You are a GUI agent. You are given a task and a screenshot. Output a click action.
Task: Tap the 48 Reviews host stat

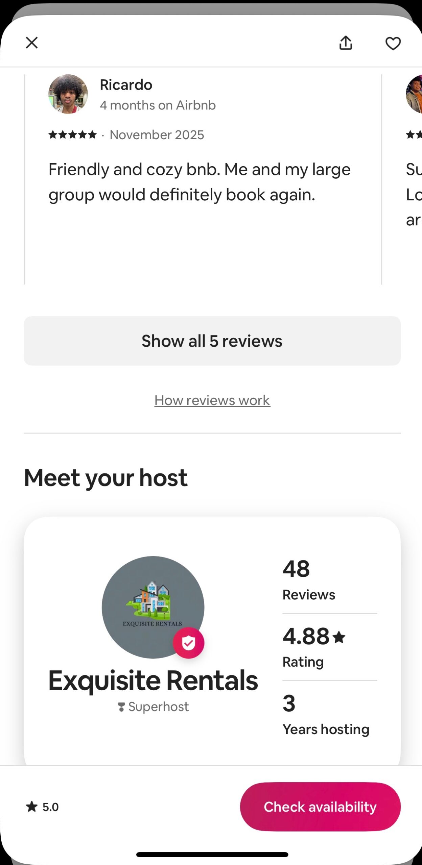click(x=308, y=579)
